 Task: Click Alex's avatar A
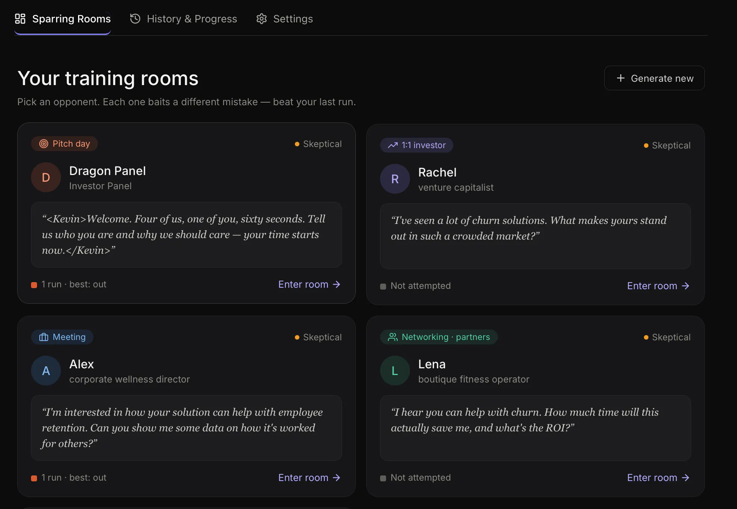pyautogui.click(x=46, y=371)
